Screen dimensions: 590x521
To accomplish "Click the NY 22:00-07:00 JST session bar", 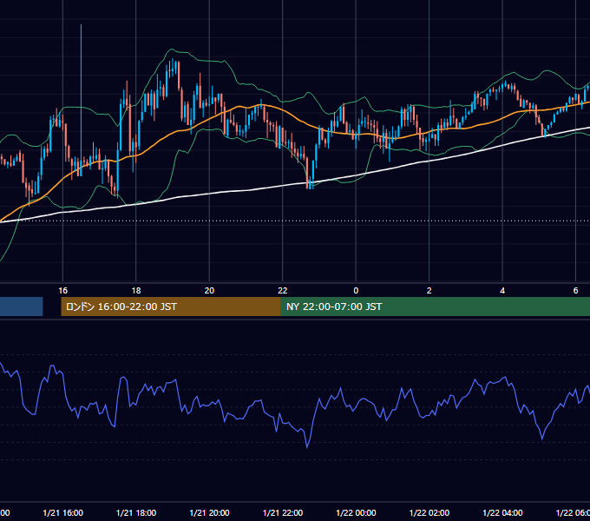I will (436, 307).
